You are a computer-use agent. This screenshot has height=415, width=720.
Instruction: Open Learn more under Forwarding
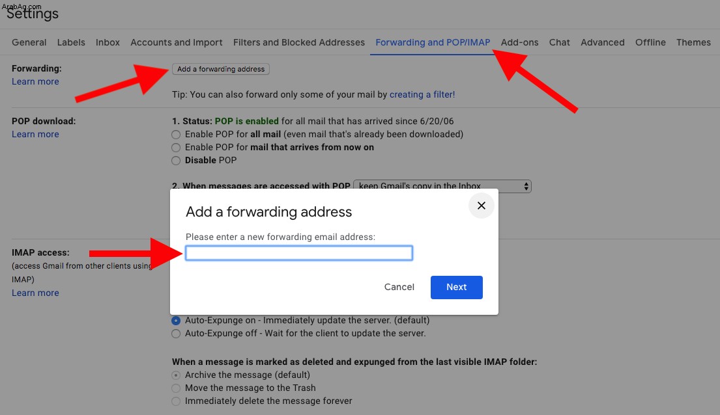pyautogui.click(x=35, y=81)
